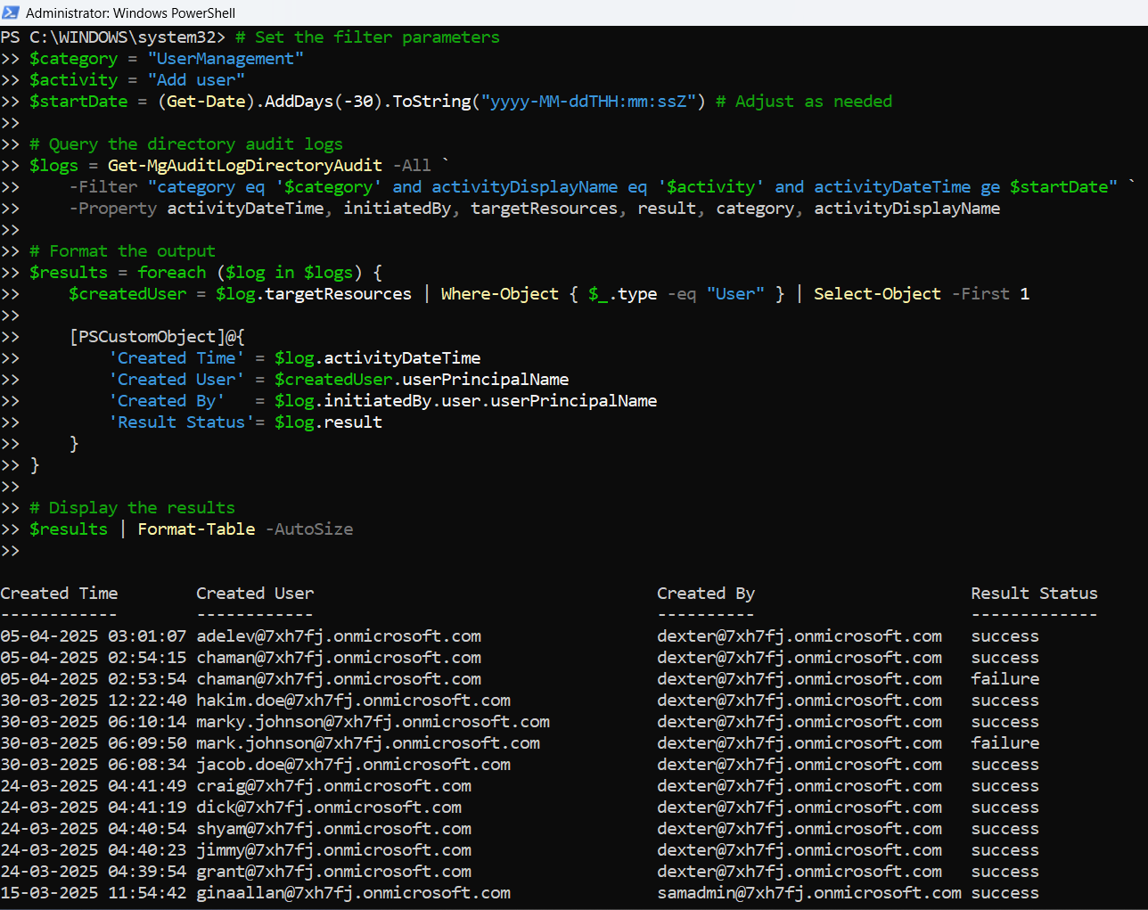Image resolution: width=1148 pixels, height=910 pixels.
Task: Click ginaallan@7xh7fj.onmicrosoft.com user
Action: 354,893
